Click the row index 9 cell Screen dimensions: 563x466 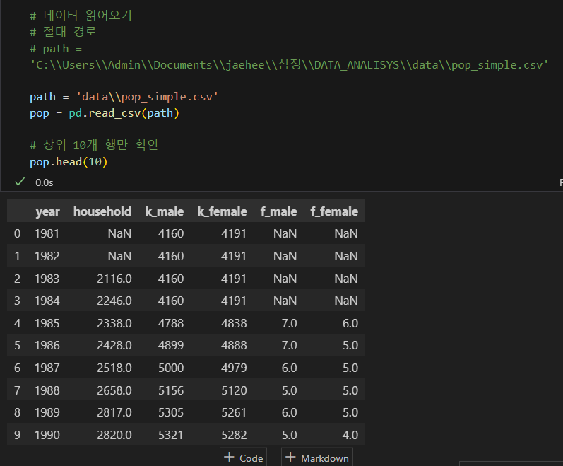click(17, 435)
